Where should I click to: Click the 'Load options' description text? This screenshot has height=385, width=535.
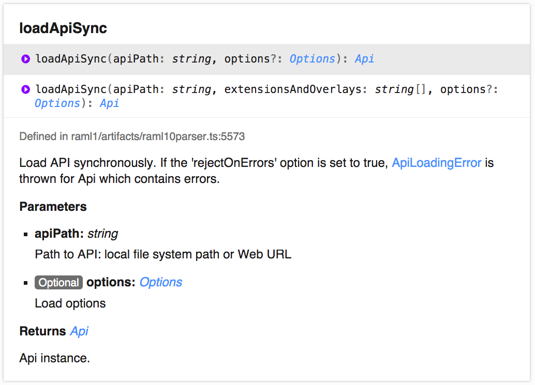(x=70, y=303)
